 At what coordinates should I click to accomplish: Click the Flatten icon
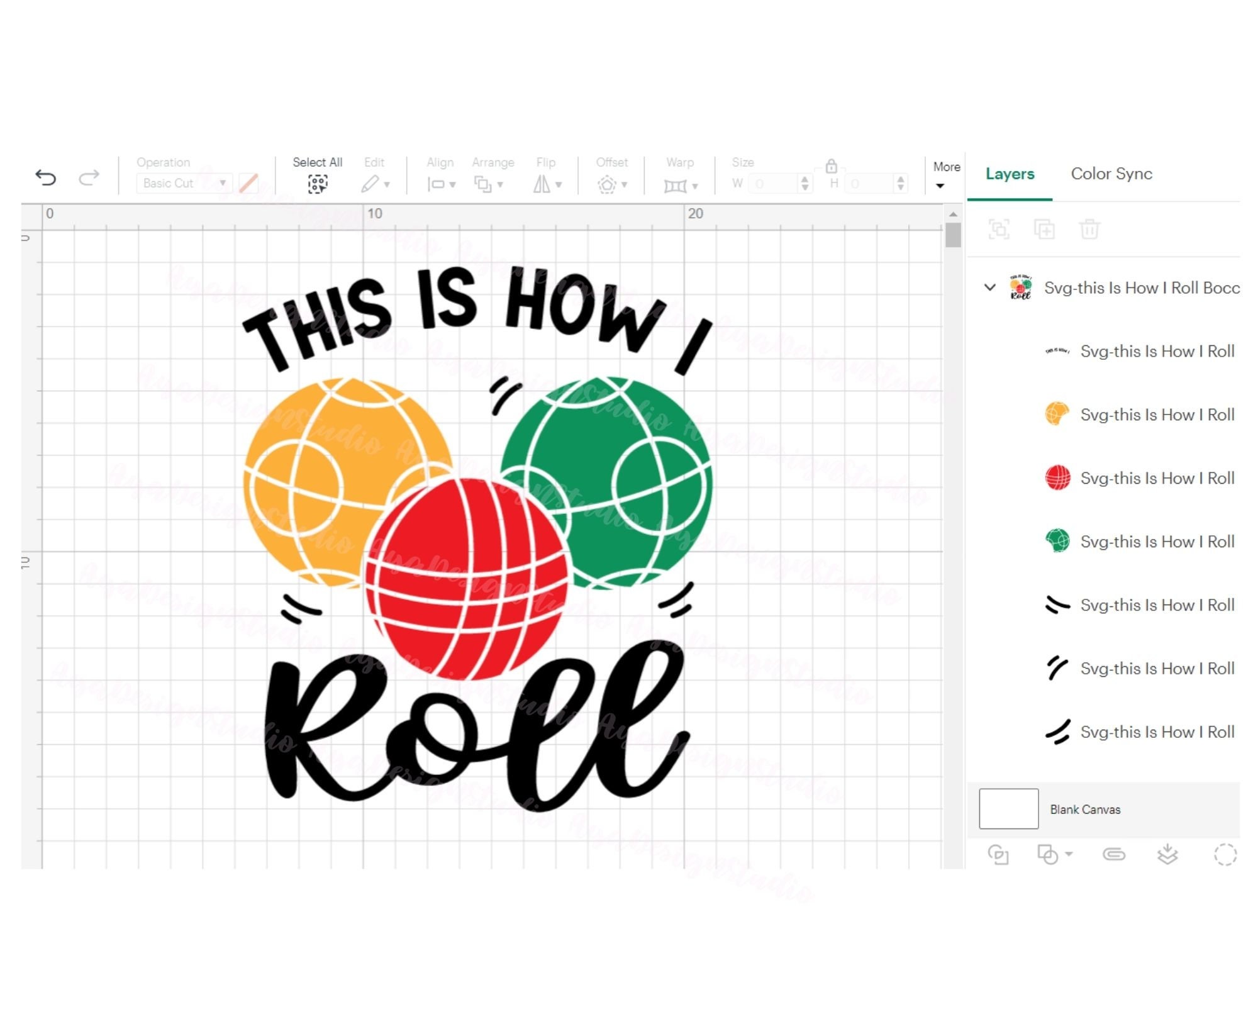pos(1167,855)
